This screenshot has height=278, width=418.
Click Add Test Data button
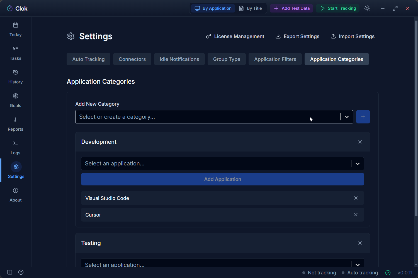(x=291, y=8)
